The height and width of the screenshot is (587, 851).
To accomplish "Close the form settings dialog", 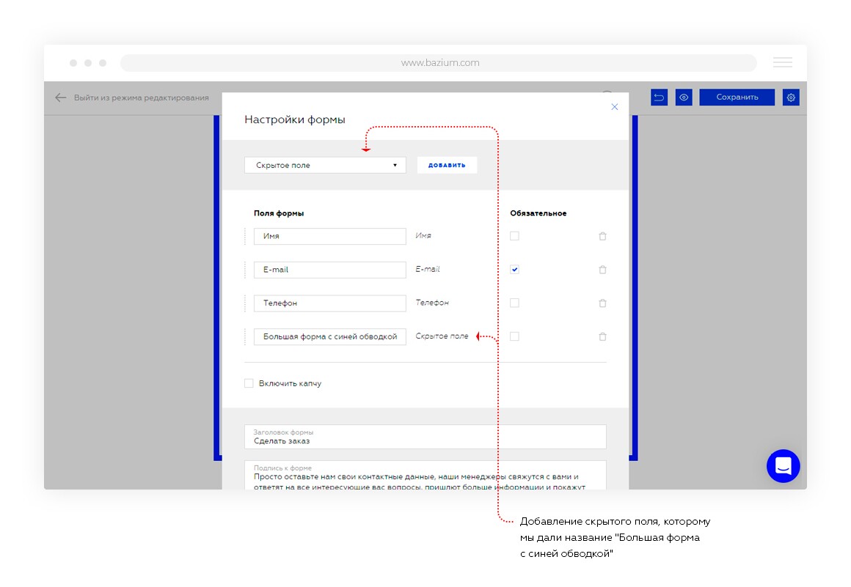I will click(614, 107).
